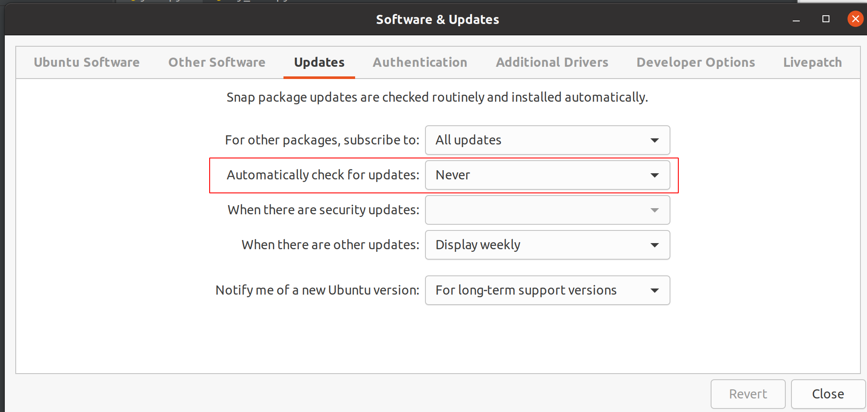Click the arrow icon on the Never dropdown
This screenshot has height=412, width=867.
coord(654,175)
